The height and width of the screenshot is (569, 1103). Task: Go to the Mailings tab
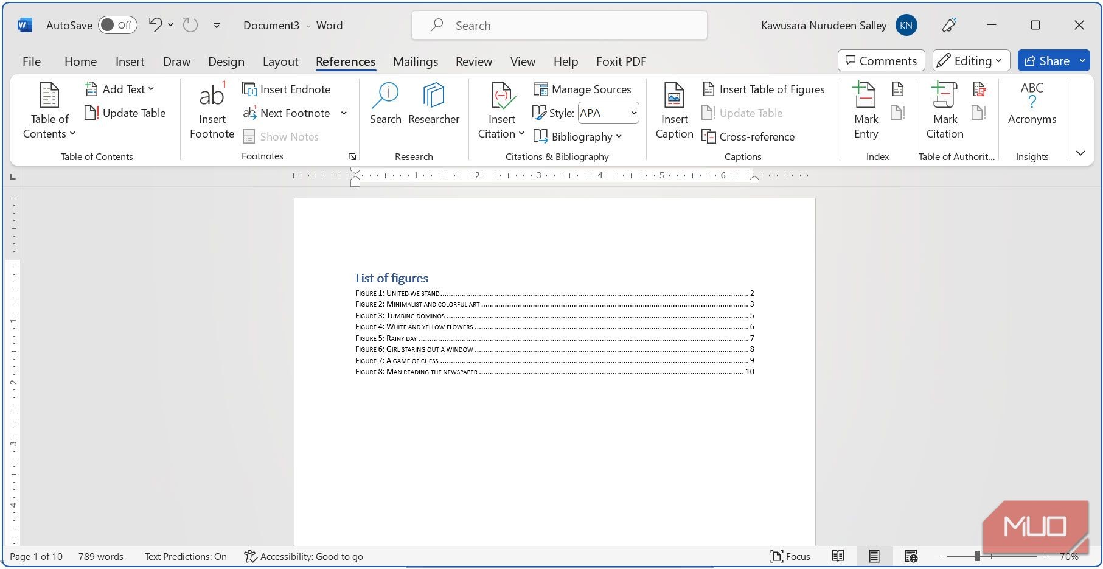[416, 61]
